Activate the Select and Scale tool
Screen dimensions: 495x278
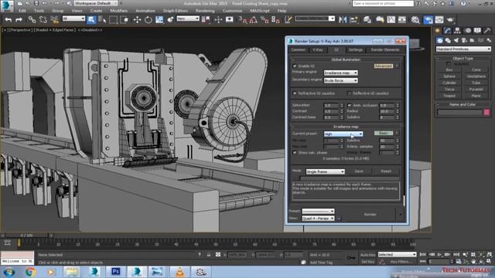pyautogui.click(x=159, y=19)
